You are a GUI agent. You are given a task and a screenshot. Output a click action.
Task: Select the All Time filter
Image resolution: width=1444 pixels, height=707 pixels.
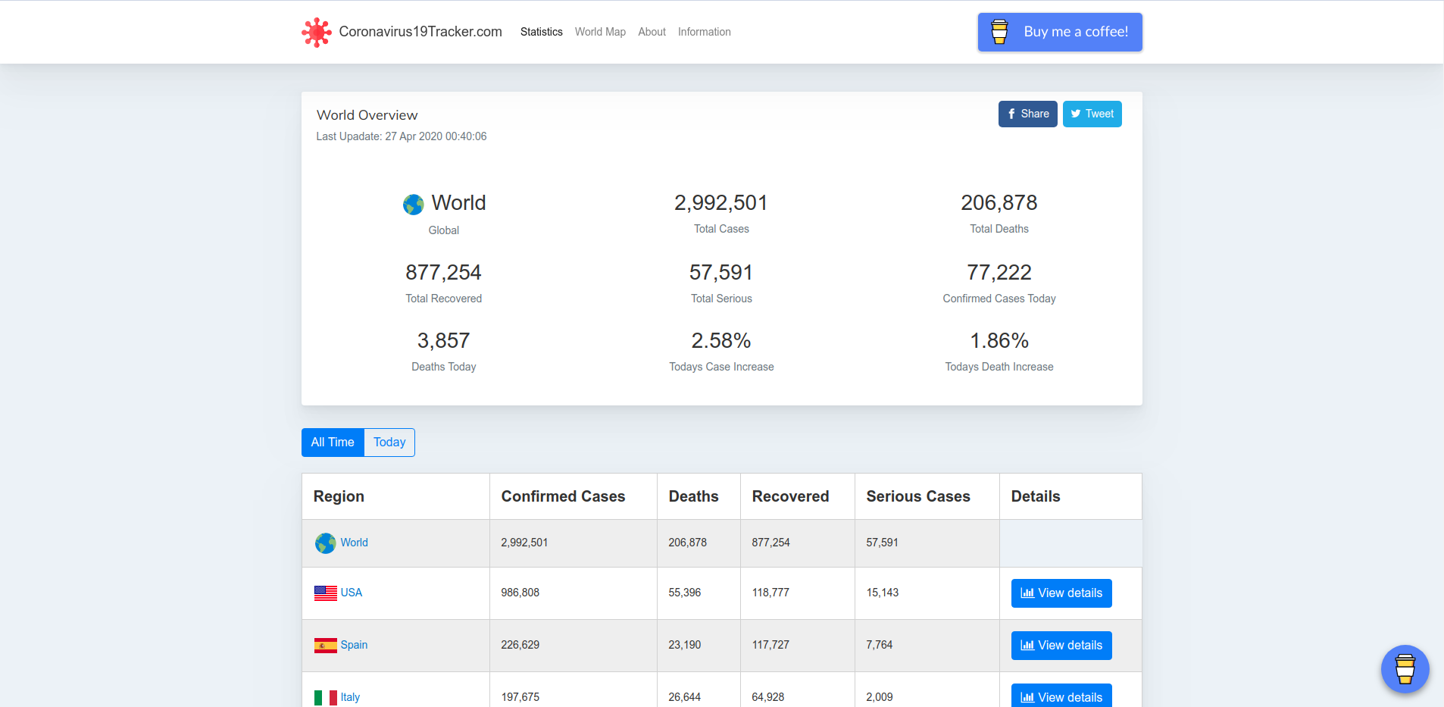[333, 443]
